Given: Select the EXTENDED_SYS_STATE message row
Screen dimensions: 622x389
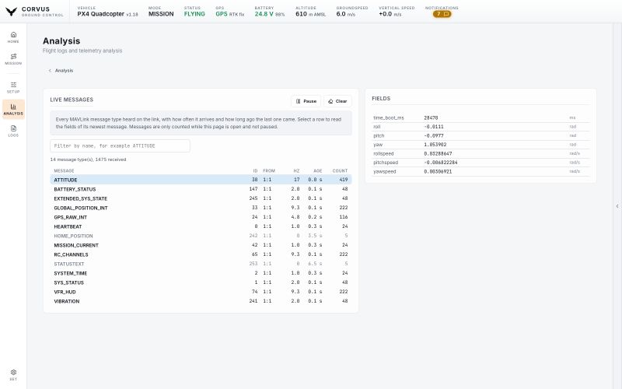Looking at the screenshot, I should point(201,198).
